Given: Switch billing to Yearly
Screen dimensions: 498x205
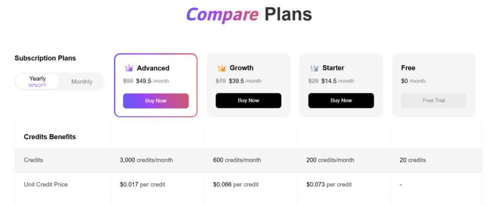Looking at the screenshot, I should (x=37, y=81).
